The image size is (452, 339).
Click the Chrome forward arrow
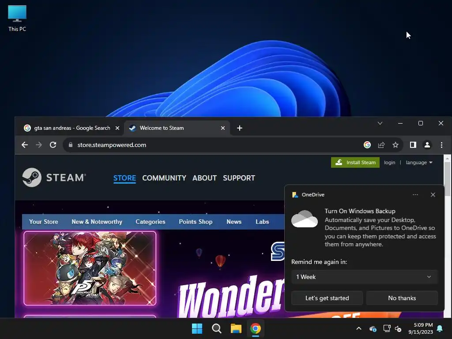(39, 145)
